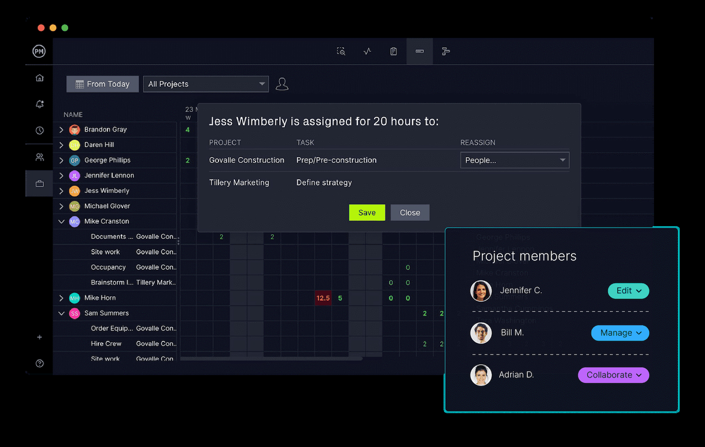Click the green 5 cell beside 12.5

pos(340,298)
